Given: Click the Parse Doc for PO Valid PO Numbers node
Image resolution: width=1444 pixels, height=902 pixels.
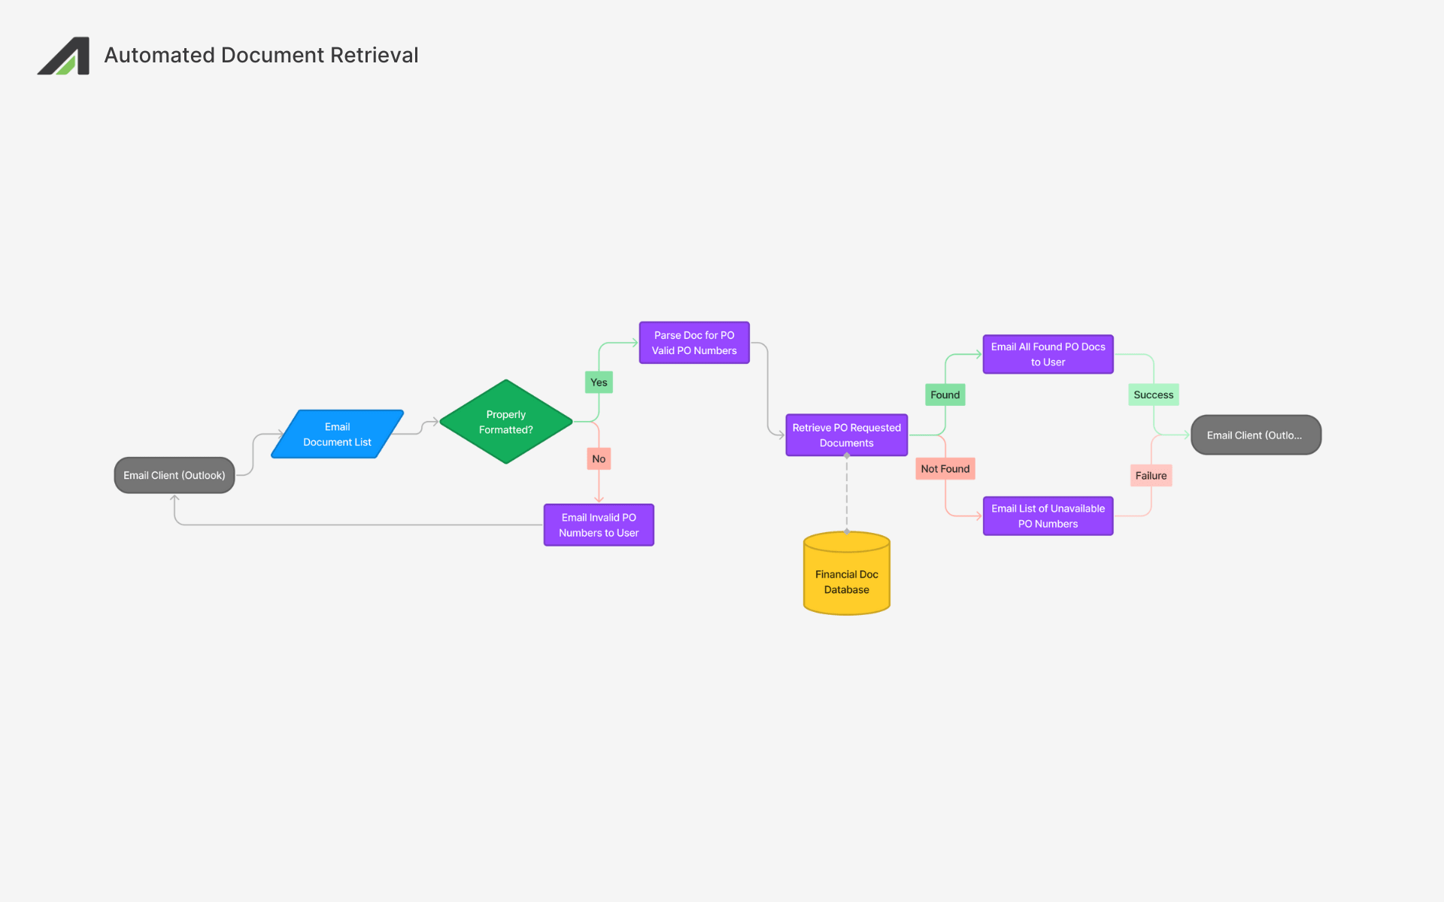Looking at the screenshot, I should pyautogui.click(x=693, y=342).
